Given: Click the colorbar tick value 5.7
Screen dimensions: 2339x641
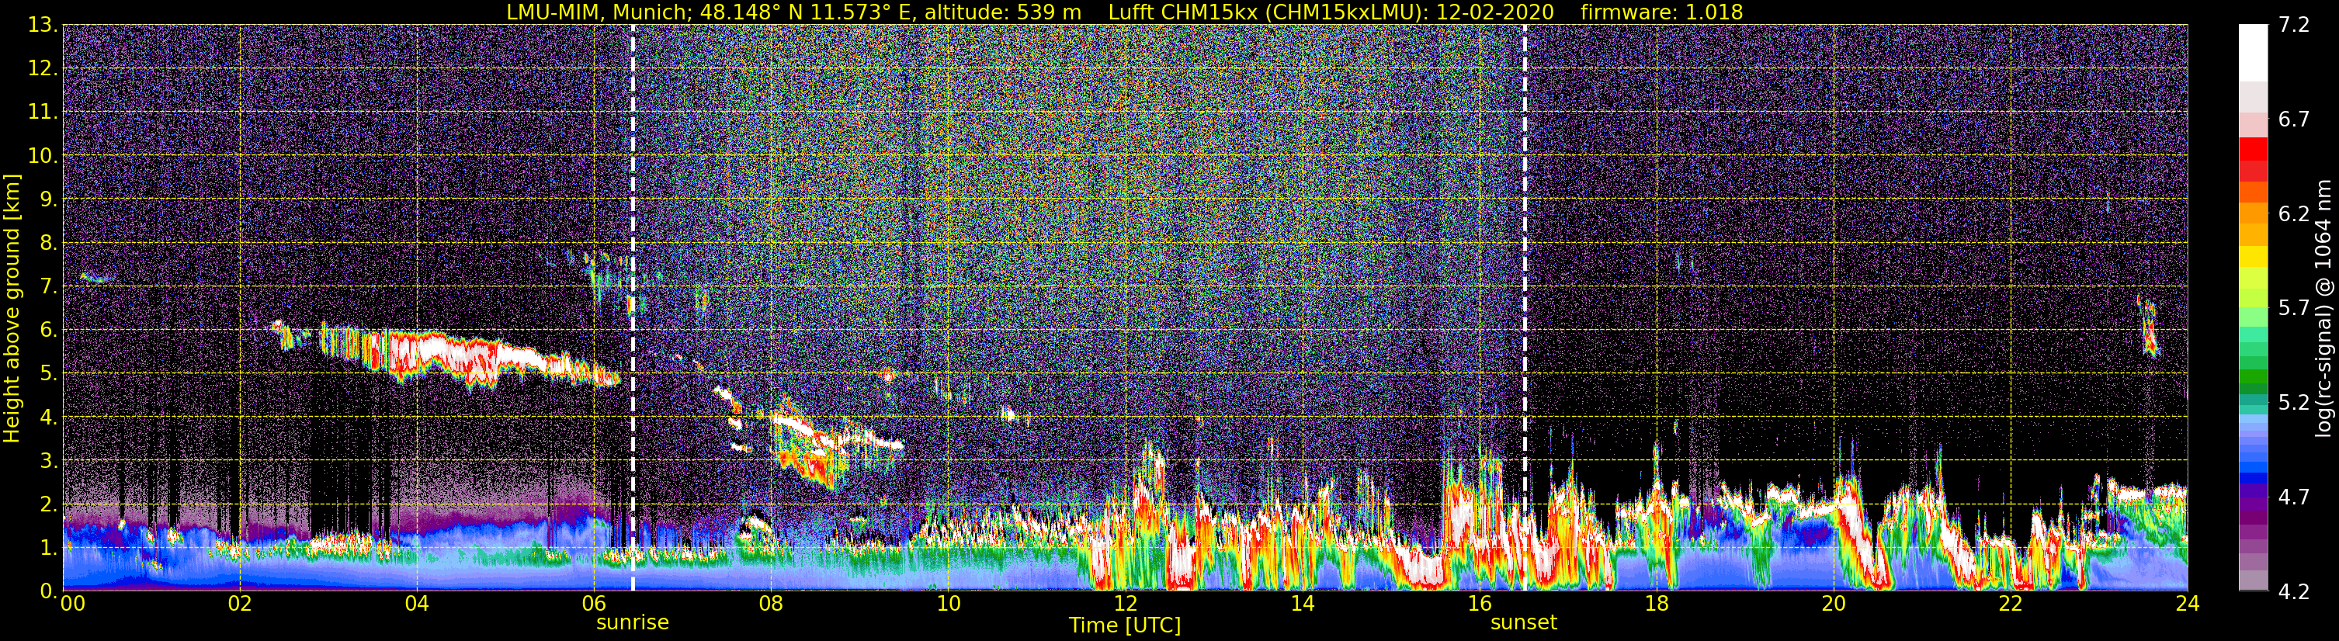Looking at the screenshot, I should (2294, 309).
